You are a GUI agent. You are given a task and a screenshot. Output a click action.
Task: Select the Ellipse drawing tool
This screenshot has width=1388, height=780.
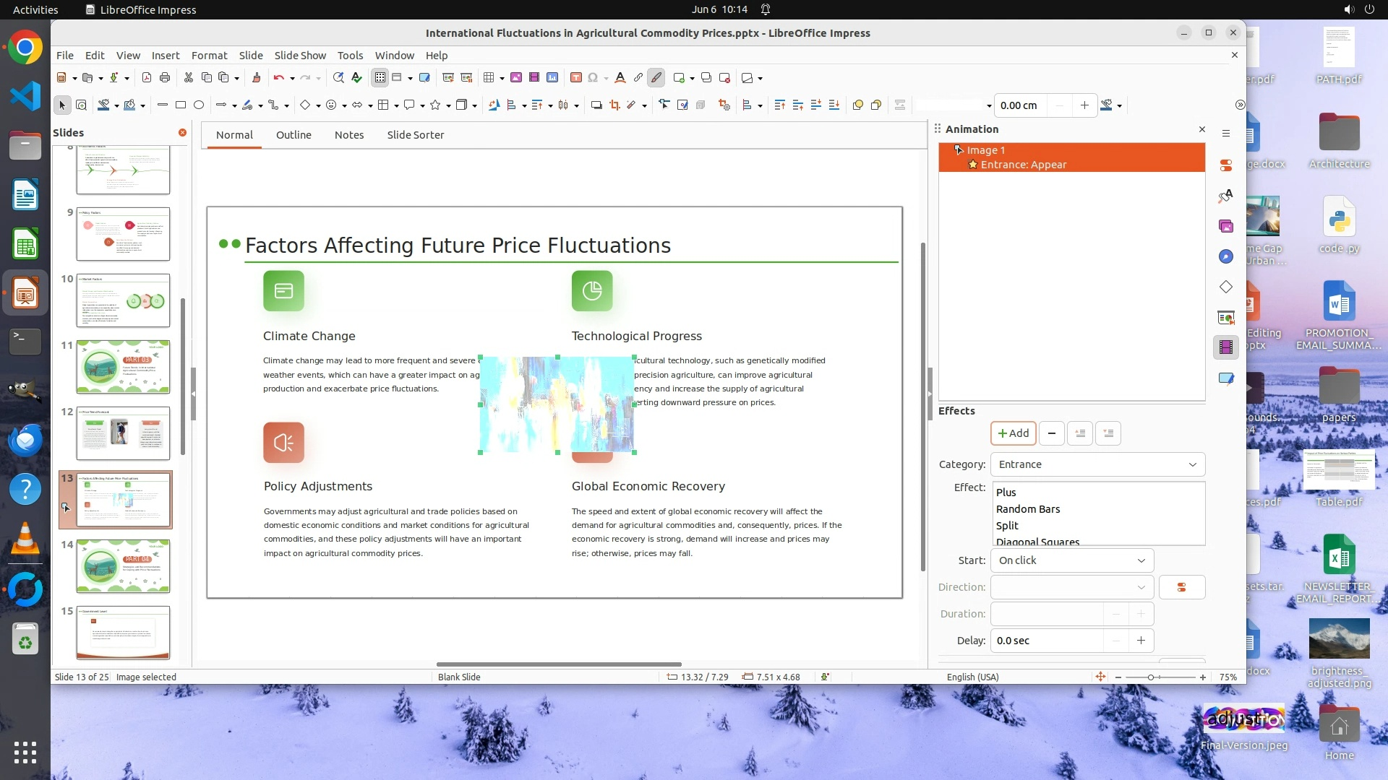pyautogui.click(x=199, y=105)
